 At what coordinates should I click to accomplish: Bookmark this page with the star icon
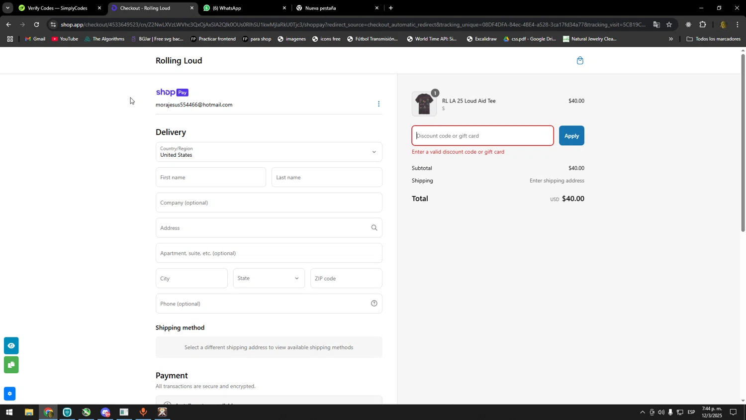(669, 24)
